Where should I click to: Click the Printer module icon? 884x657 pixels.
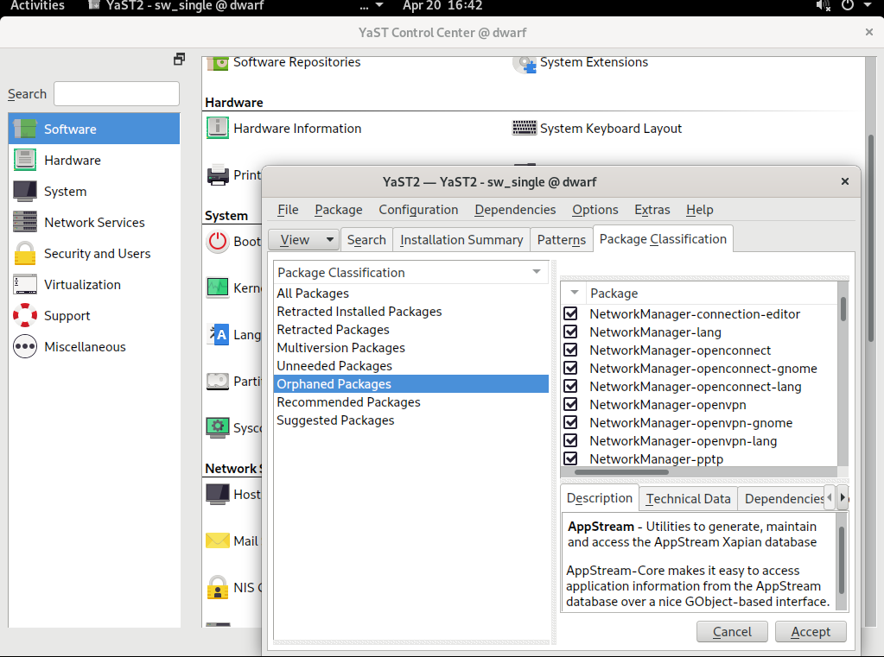pyautogui.click(x=218, y=175)
